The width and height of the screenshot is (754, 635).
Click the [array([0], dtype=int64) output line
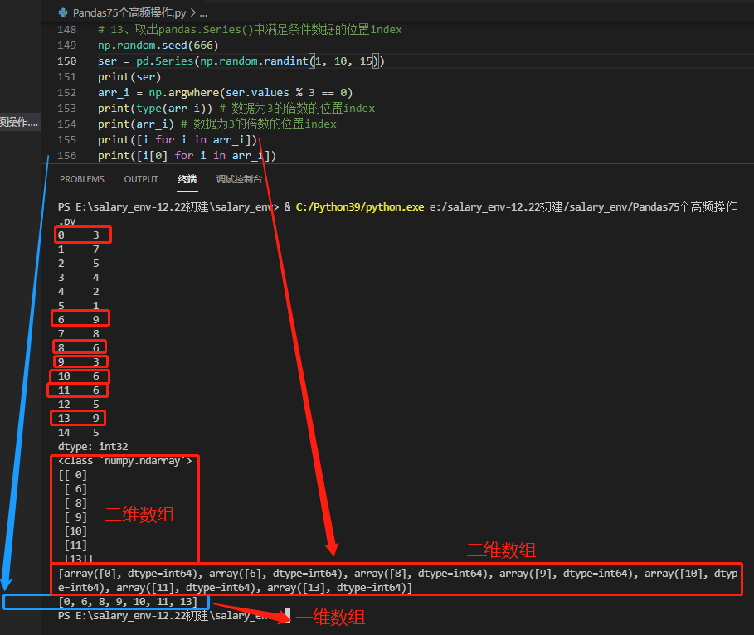pyautogui.click(x=397, y=580)
